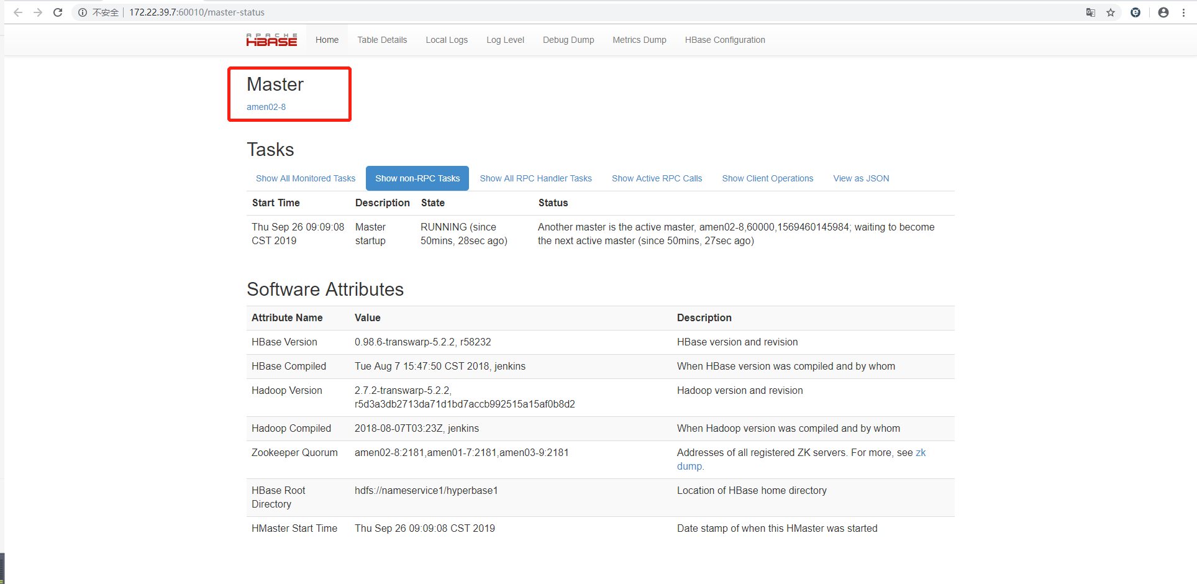Viewport: 1197px width, 584px height.
Task: Select the Show non-RPC Tasks tab
Action: pyautogui.click(x=417, y=178)
